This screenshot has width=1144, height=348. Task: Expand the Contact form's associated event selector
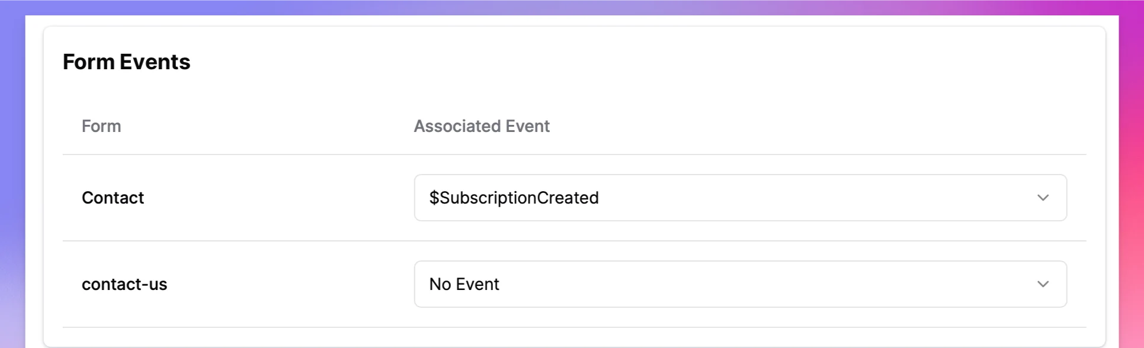click(740, 198)
